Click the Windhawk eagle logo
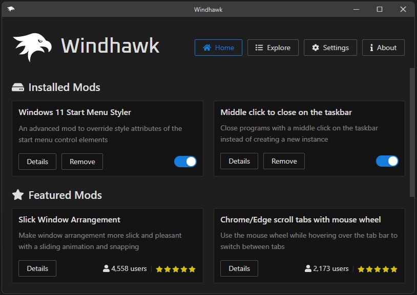 (x=32, y=47)
